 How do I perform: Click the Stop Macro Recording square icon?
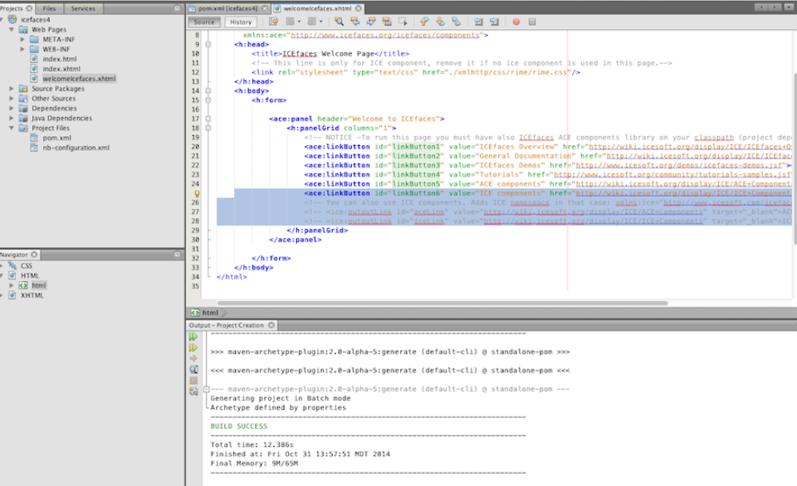pyautogui.click(x=531, y=22)
